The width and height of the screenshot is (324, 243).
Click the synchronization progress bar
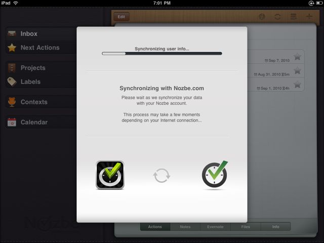[162, 54]
